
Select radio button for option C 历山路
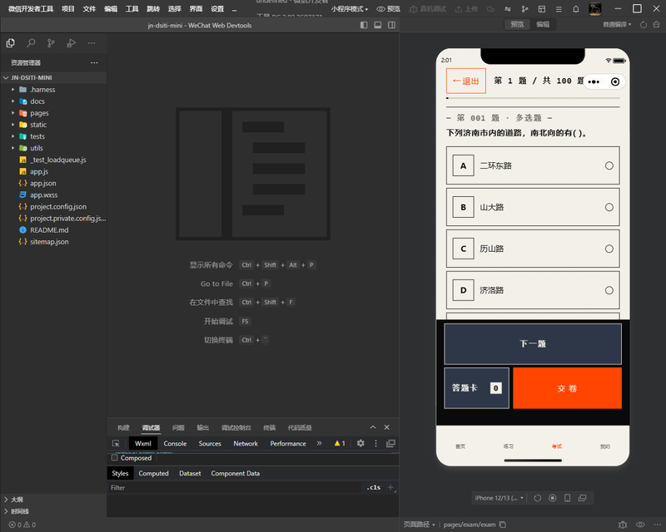click(609, 249)
